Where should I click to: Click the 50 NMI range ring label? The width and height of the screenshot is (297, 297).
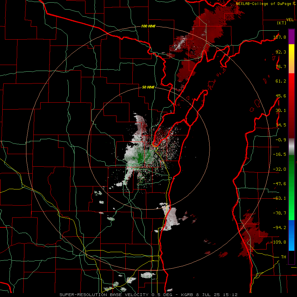(148, 87)
